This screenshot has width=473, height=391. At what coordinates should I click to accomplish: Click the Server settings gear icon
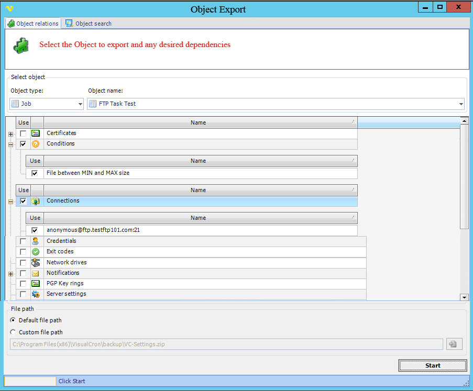[x=36, y=294]
